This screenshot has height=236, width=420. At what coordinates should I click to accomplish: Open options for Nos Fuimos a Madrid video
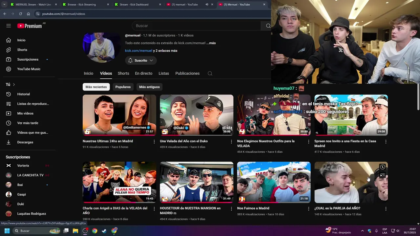[308, 209]
